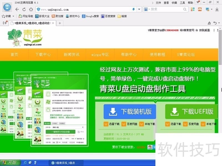The width and height of the screenshot is (222, 166).
Task: Open the app grid icon in toolbar
Action: point(193,9)
